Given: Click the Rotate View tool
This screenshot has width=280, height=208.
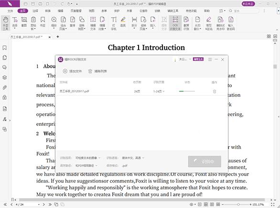Looking at the screenshot, I should [x=82, y=23].
